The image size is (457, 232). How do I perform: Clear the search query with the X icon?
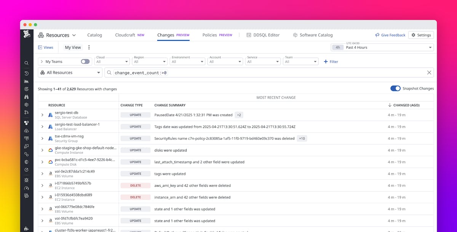point(429,72)
